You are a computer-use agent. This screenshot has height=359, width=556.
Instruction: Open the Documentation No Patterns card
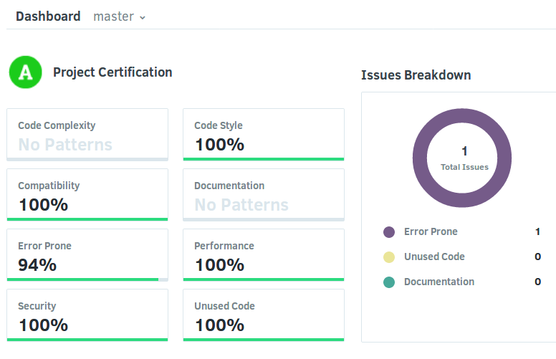[263, 195]
